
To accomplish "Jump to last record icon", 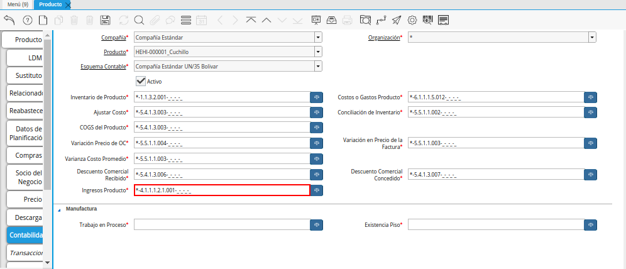I will (297, 20).
